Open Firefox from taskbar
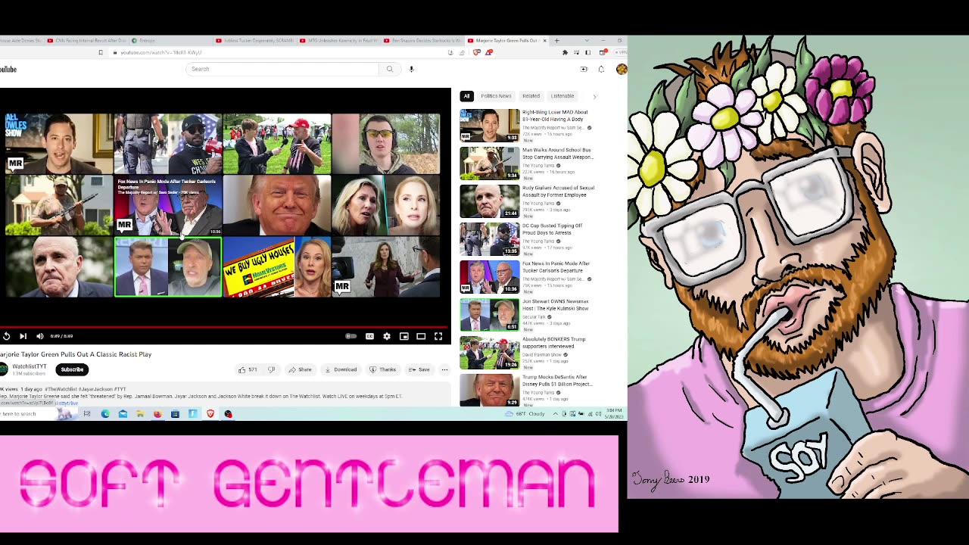The image size is (969, 545). (x=157, y=414)
